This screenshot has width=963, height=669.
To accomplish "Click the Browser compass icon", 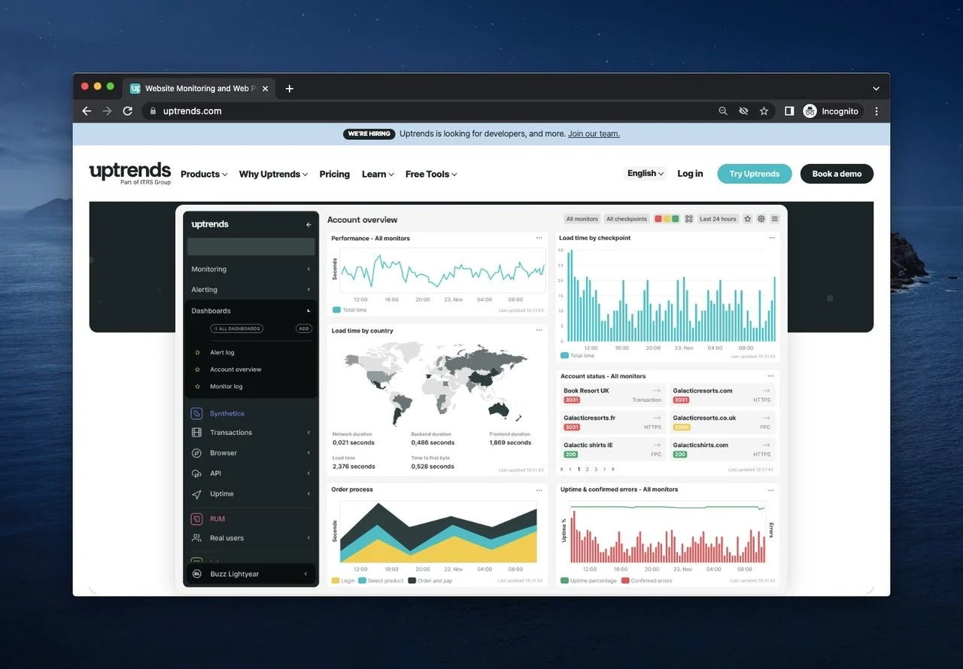I will pos(196,453).
